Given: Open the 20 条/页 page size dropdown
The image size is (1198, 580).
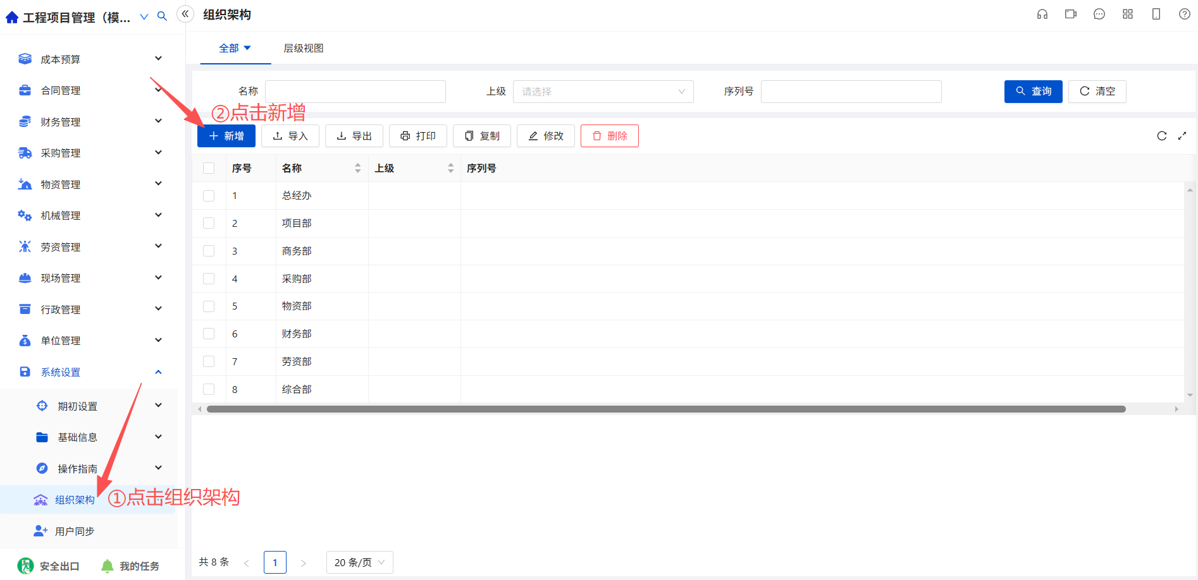Looking at the screenshot, I should click(360, 562).
